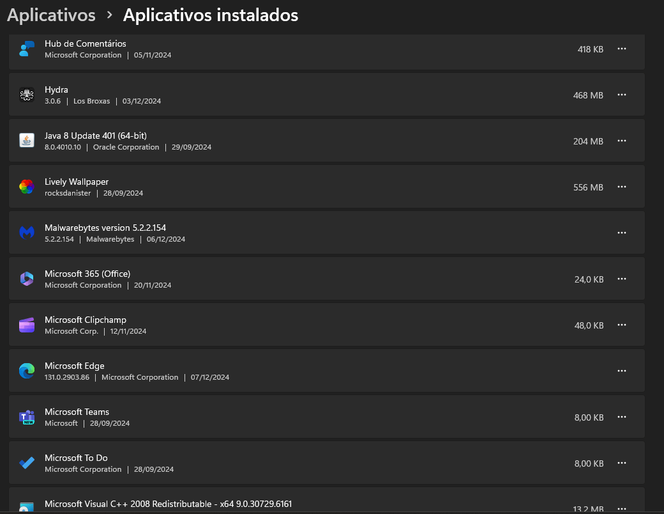This screenshot has width=664, height=514.
Task: Click the Los Broxas publisher text
Action: 91,101
